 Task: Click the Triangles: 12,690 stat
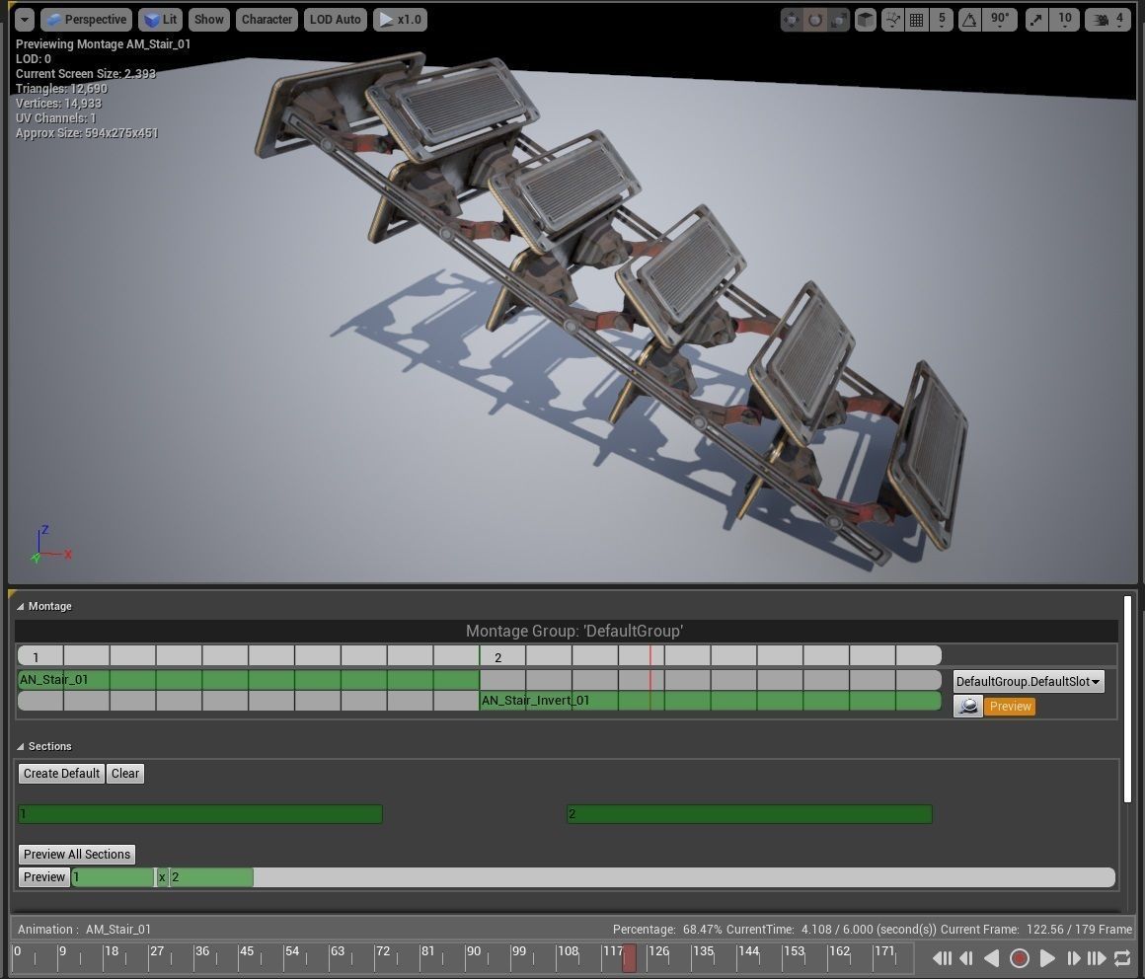click(61, 89)
